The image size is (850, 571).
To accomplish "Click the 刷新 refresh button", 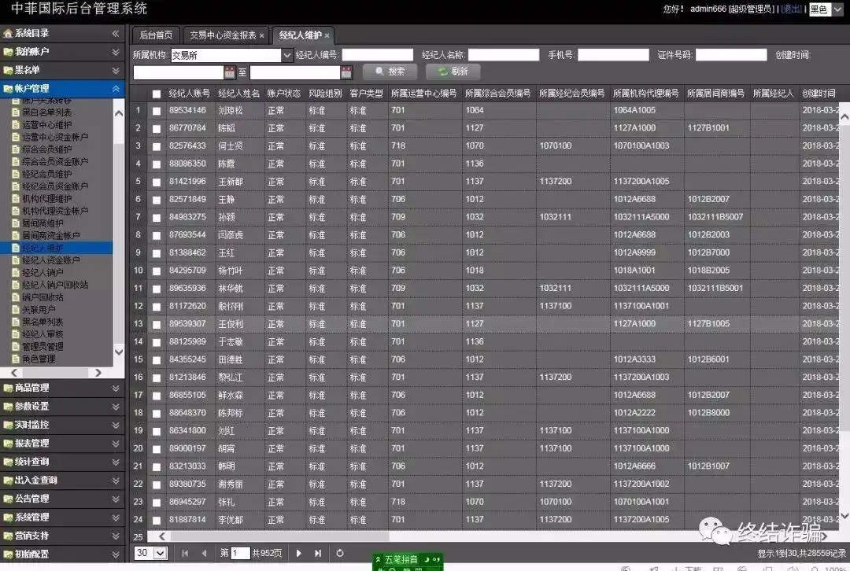I will 453,72.
